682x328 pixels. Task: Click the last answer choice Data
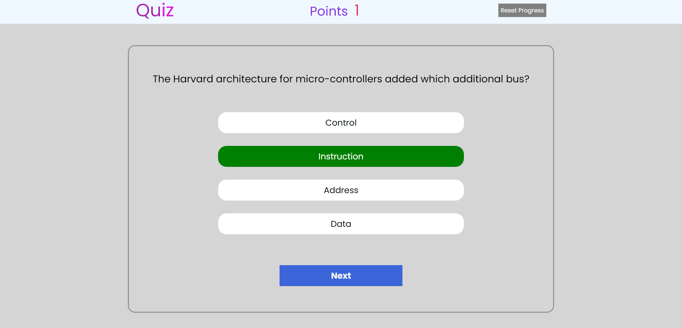coord(341,224)
